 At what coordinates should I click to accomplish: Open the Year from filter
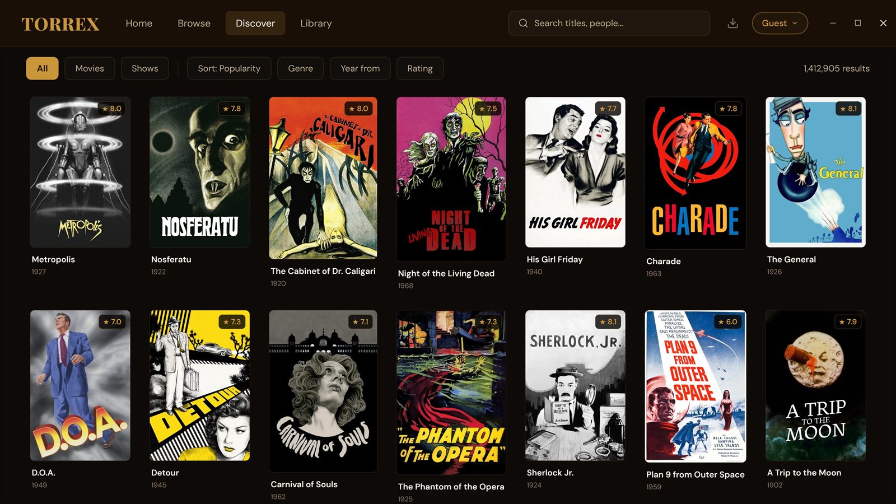click(360, 68)
